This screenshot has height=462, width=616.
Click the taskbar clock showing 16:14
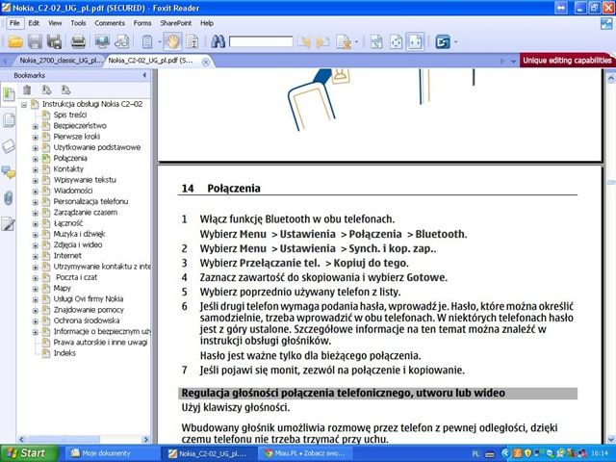click(x=600, y=453)
